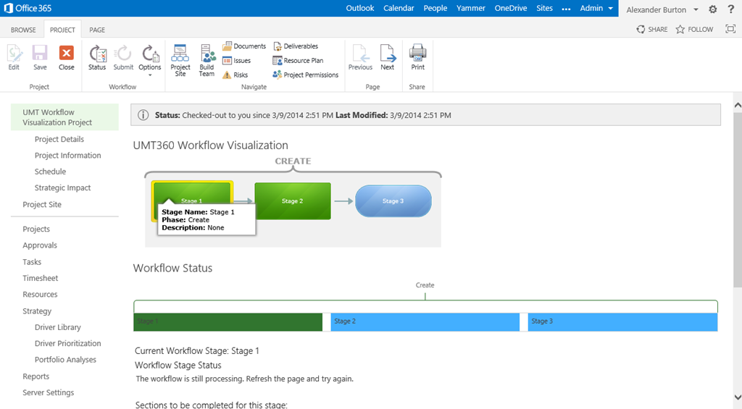The width and height of the screenshot is (742, 409).
Task: Open Timesheet in the sidebar
Action: click(x=41, y=278)
